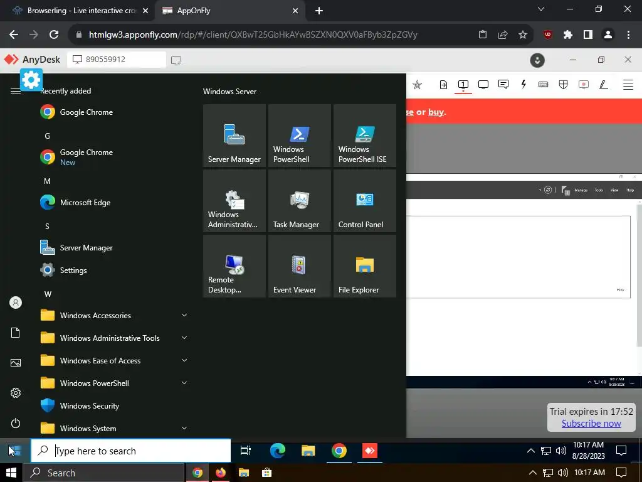Toggle AnyDesk session recording icon

pyautogui.click(x=584, y=85)
